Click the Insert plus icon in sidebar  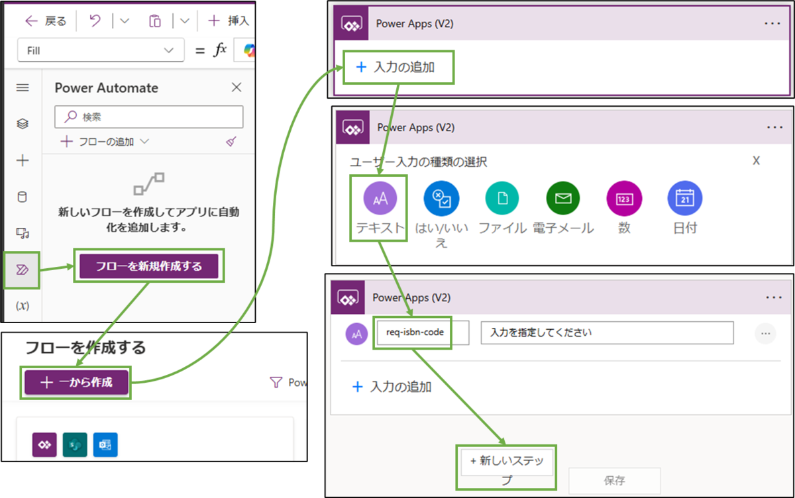pos(23,160)
